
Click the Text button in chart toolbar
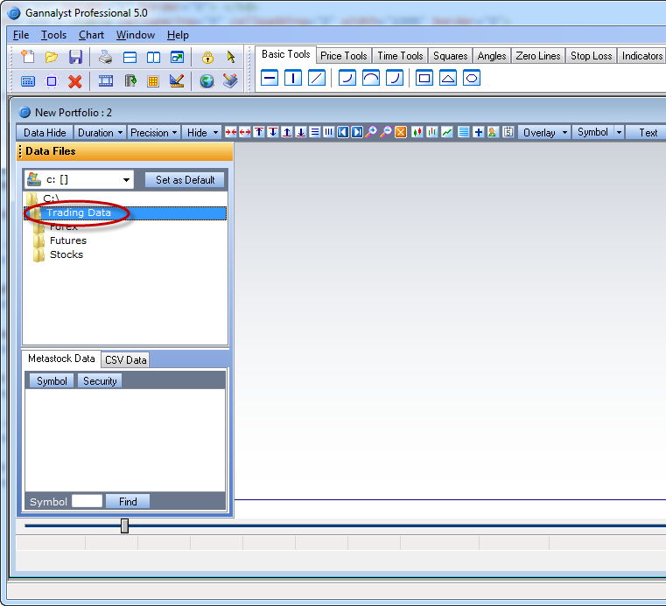pos(648,133)
